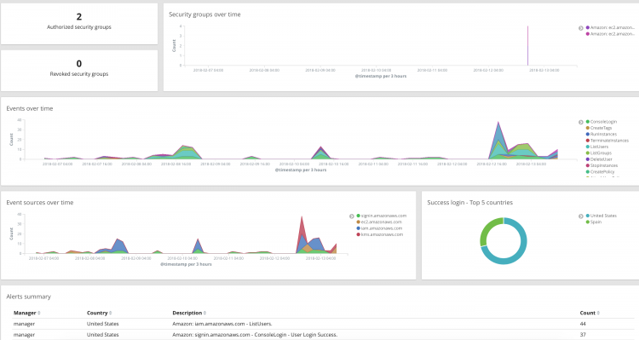This screenshot has height=340, width=639.
Task: Select Spain in the countries legend
Action: (593, 222)
